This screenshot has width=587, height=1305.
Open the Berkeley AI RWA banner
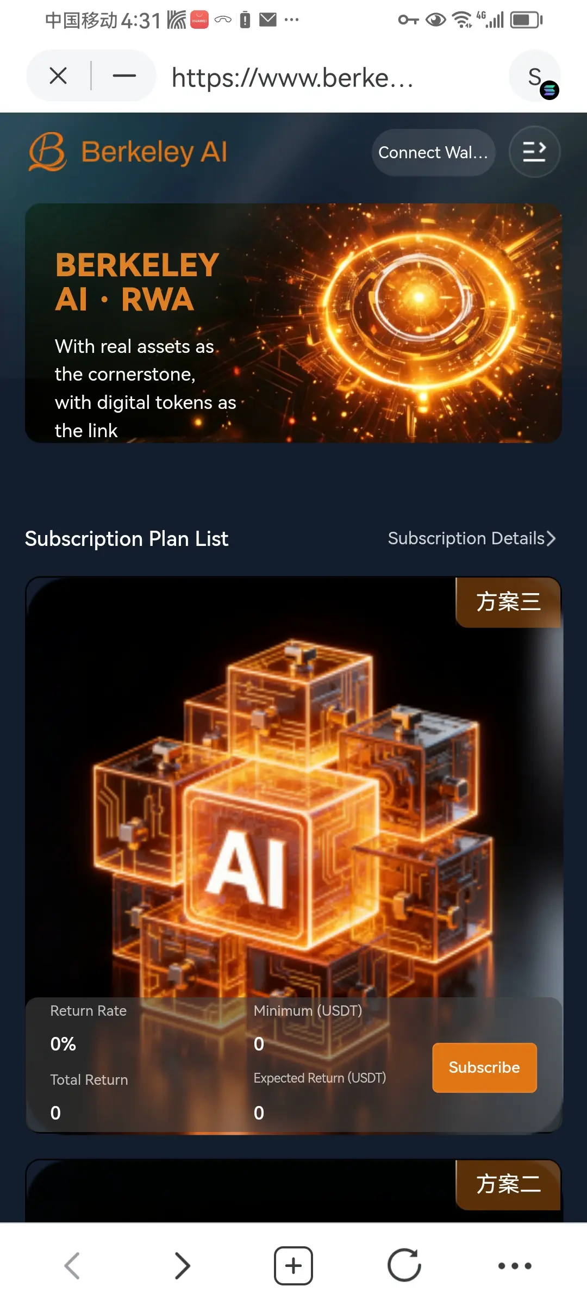(x=293, y=323)
